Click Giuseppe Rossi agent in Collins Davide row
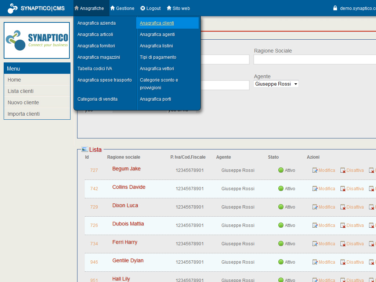This screenshot has width=376, height=282. (238, 189)
